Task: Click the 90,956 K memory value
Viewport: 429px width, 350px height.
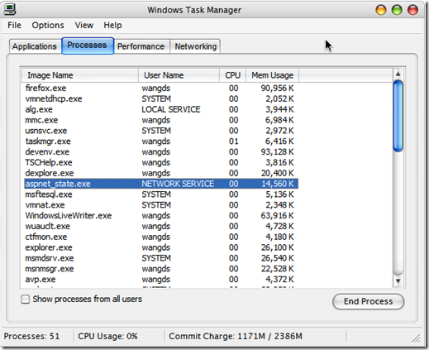Action: tap(277, 89)
